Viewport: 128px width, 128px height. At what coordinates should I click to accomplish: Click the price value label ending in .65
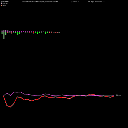[118, 95]
